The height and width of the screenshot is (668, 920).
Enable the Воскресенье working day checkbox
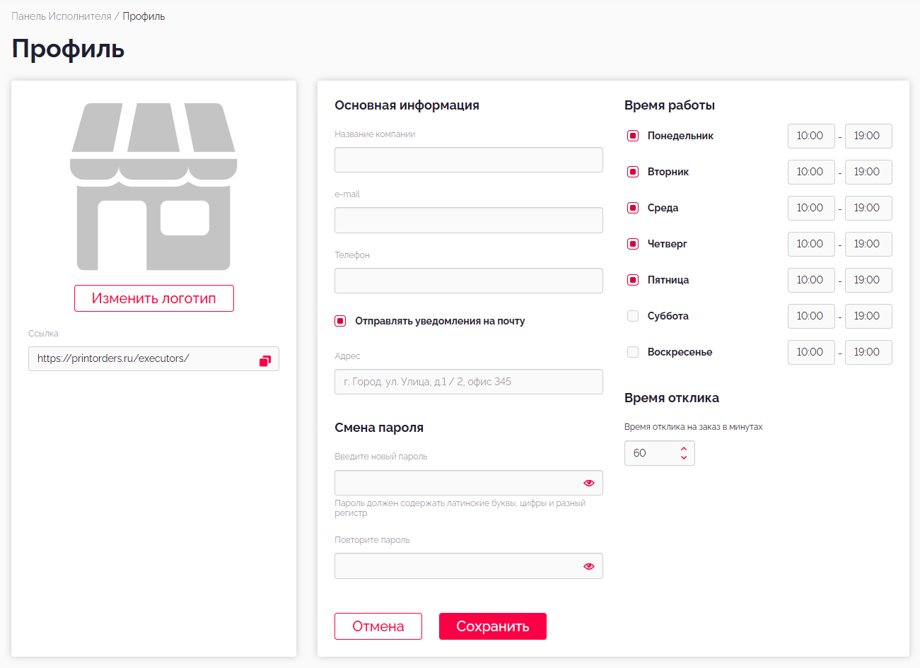[x=633, y=352]
